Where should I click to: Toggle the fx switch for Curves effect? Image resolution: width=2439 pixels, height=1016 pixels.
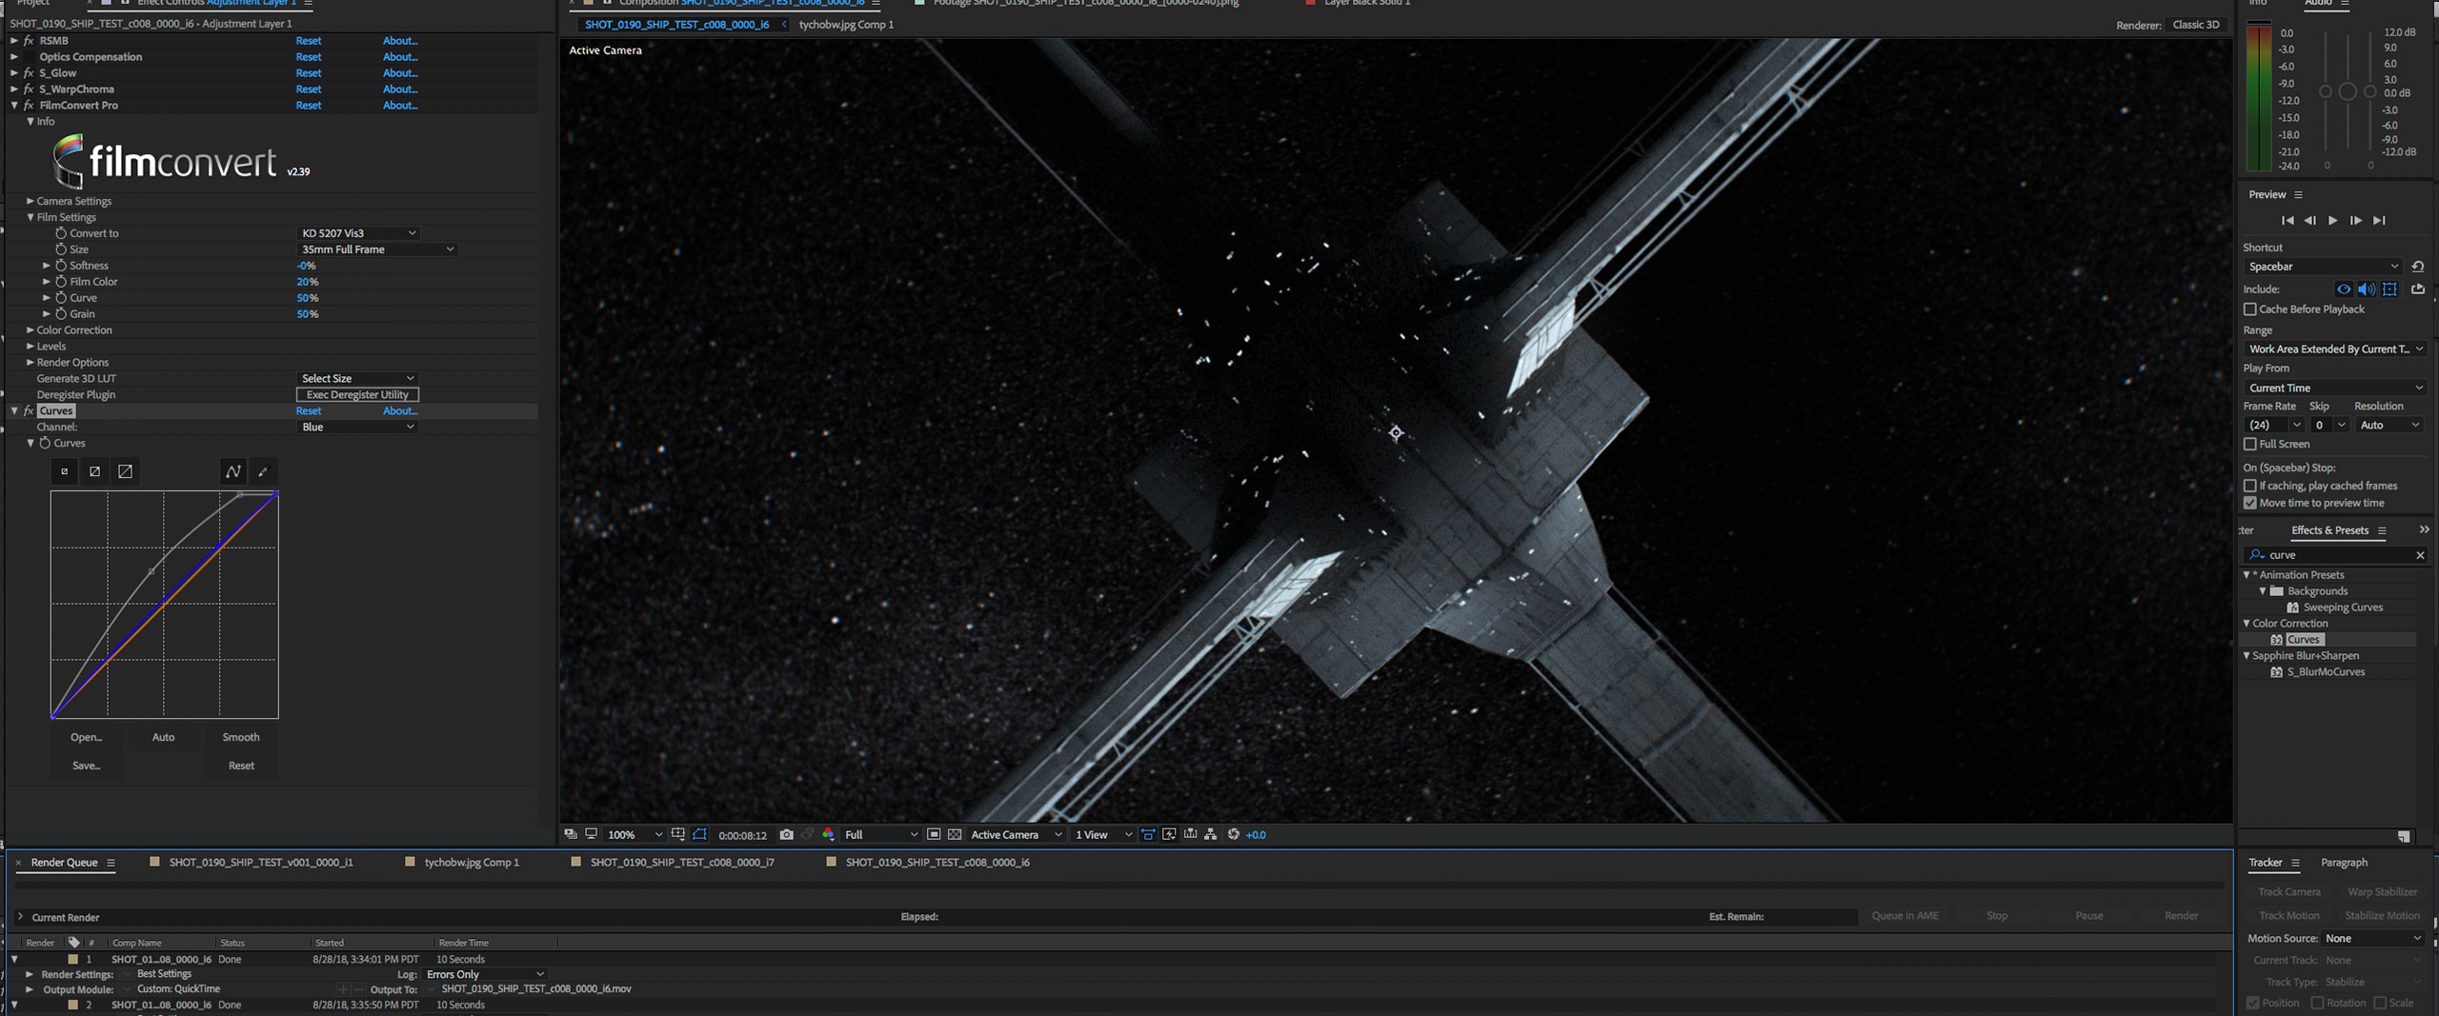click(29, 411)
